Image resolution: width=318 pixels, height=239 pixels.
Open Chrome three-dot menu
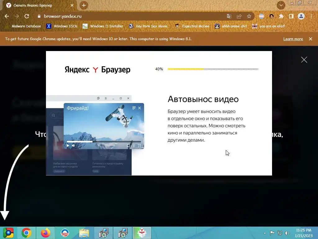(x=311, y=16)
